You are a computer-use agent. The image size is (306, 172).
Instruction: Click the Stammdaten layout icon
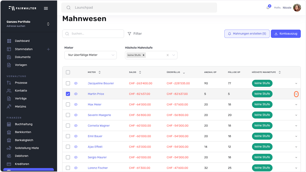tap(9, 49)
